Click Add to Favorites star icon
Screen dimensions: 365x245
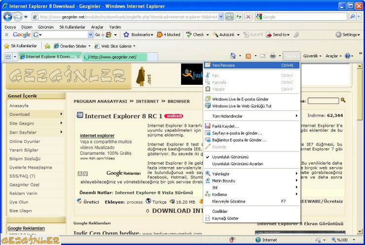coord(47,46)
